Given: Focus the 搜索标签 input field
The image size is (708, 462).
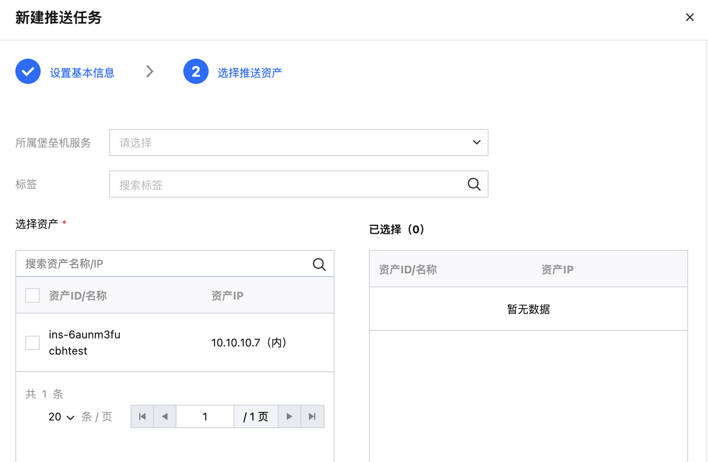Looking at the screenshot, I should [x=289, y=185].
